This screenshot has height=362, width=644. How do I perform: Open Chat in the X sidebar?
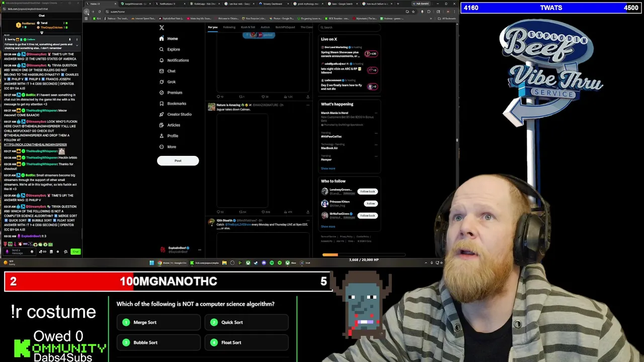coord(168,71)
